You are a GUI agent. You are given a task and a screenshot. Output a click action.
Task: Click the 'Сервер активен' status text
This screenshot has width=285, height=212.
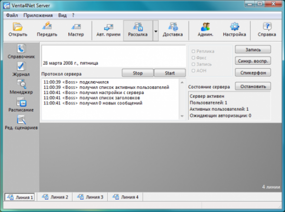click(x=207, y=96)
